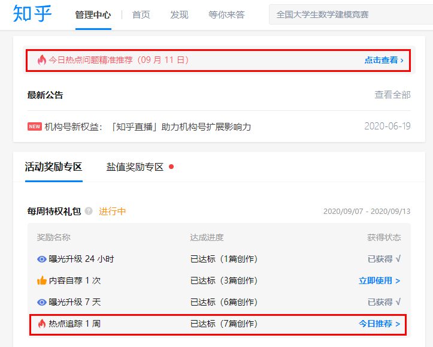
Task: Open announcement 机构号新权益 知乎直播
Action: click(147, 126)
